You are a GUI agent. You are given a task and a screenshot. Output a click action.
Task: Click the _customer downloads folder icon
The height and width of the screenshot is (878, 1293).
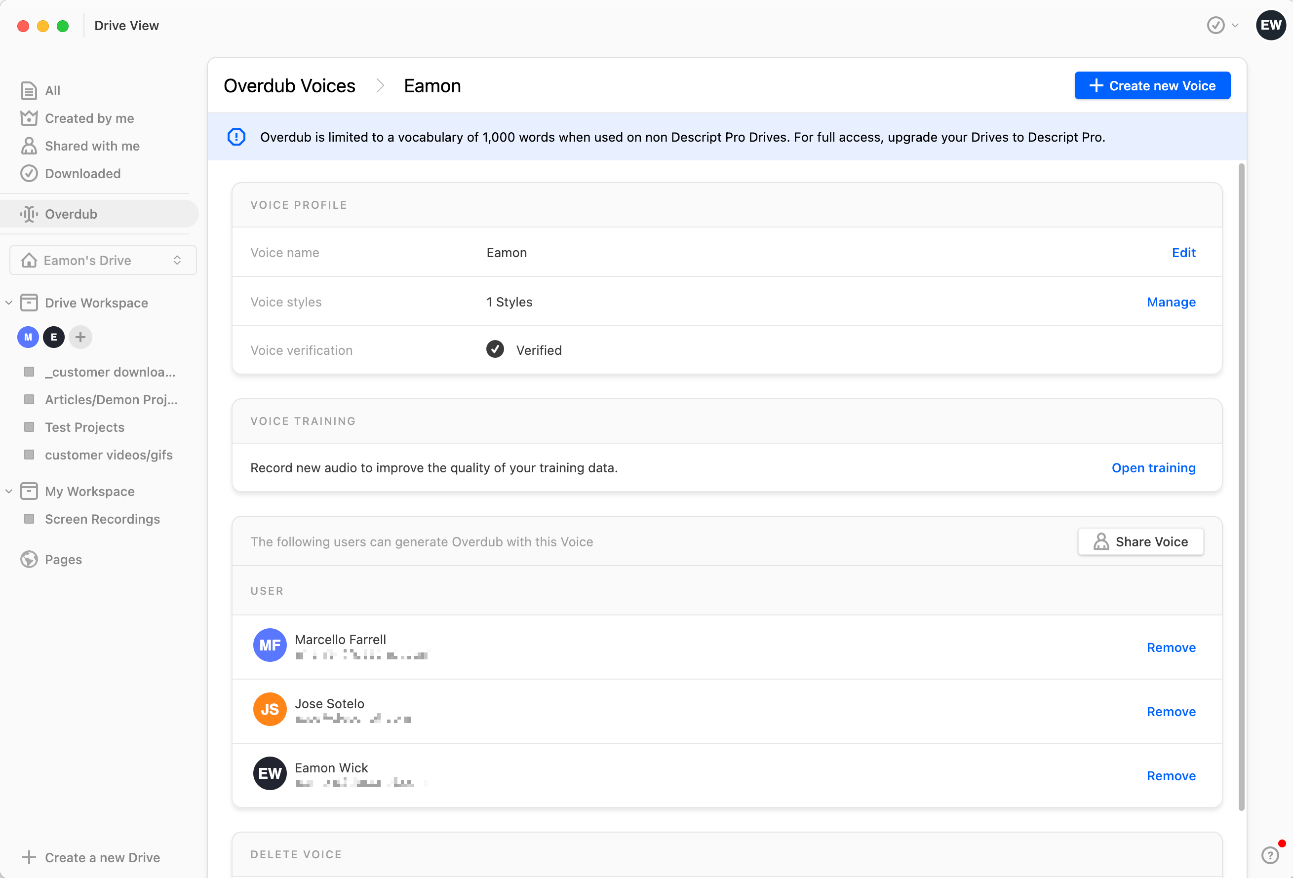[29, 372]
